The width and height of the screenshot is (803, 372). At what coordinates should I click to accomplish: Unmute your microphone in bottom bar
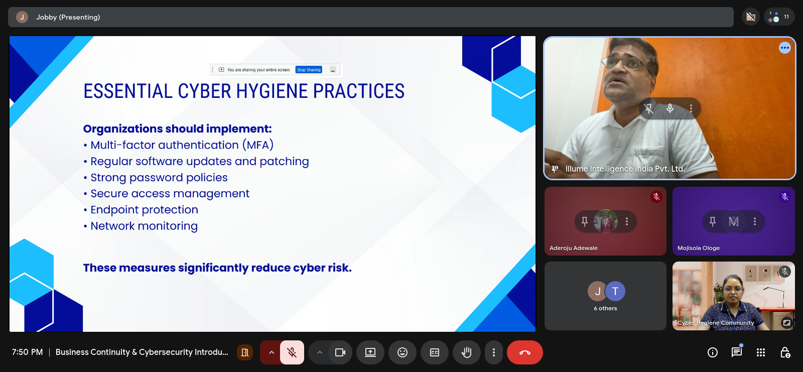292,352
